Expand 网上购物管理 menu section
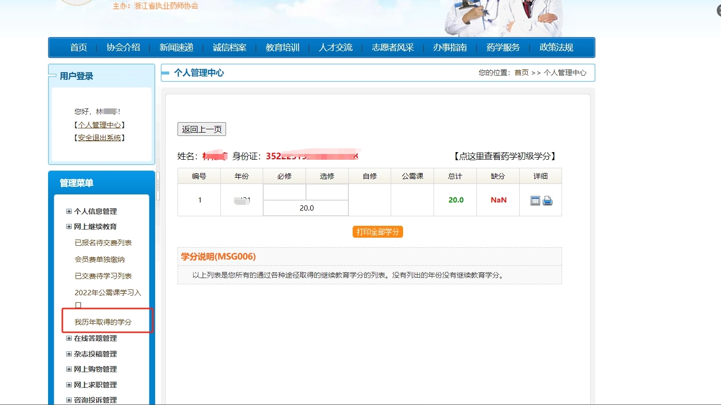Image resolution: width=721 pixels, height=405 pixels. (69, 369)
